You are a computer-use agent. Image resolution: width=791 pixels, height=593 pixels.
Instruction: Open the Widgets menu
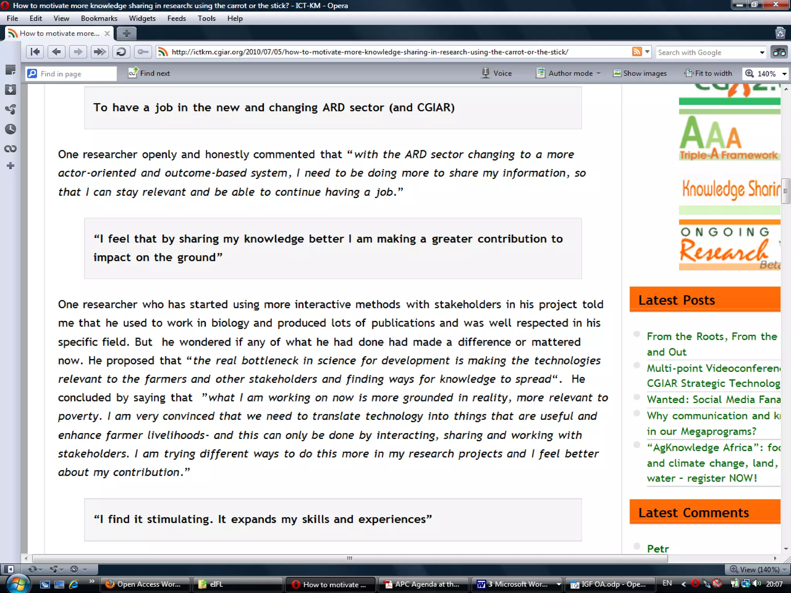tap(142, 19)
